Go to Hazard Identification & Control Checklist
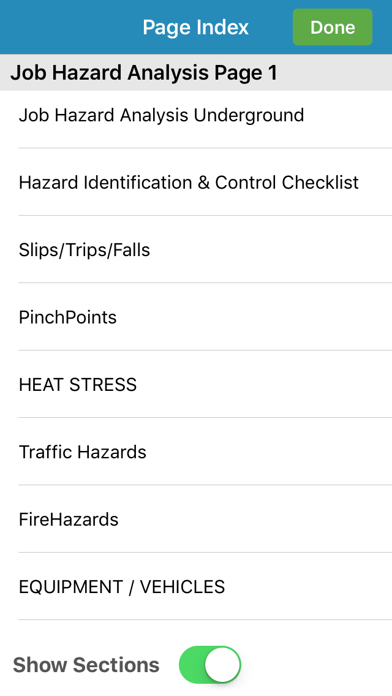392x696 pixels. [x=196, y=182]
